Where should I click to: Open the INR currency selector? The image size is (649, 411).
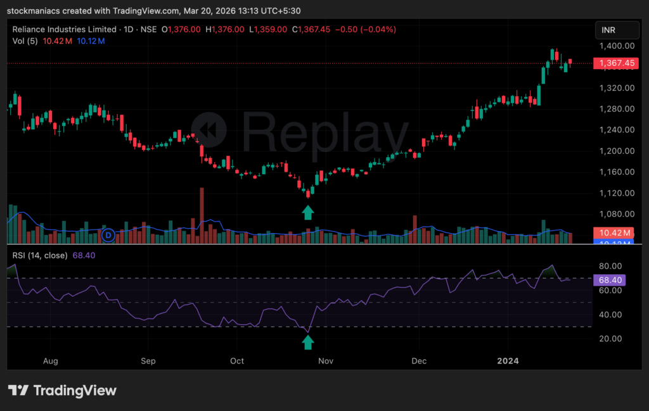click(617, 30)
